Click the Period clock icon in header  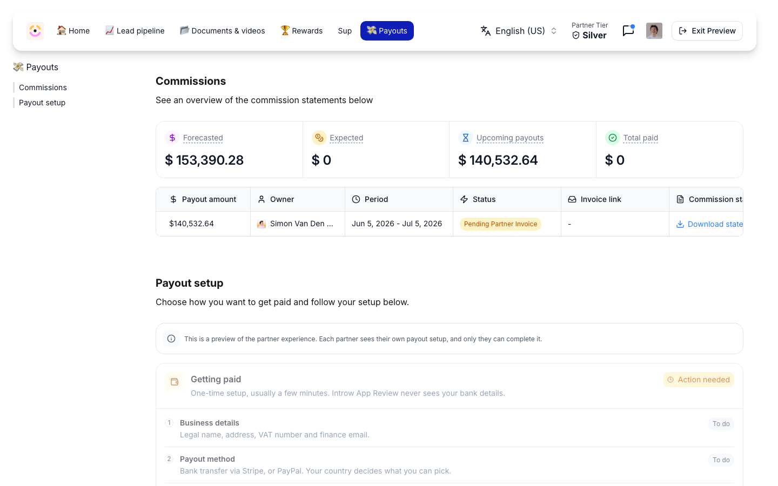[x=356, y=199]
